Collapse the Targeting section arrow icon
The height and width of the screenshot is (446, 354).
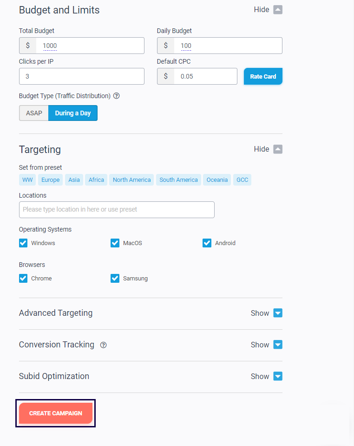277,149
